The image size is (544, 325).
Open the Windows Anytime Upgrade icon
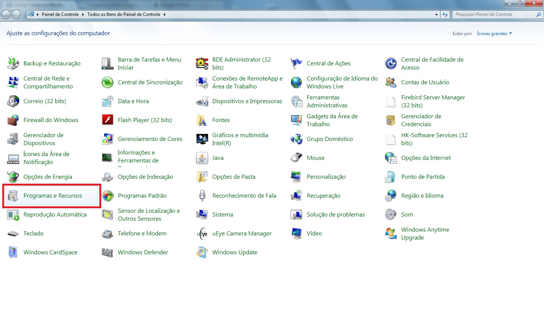(391, 234)
